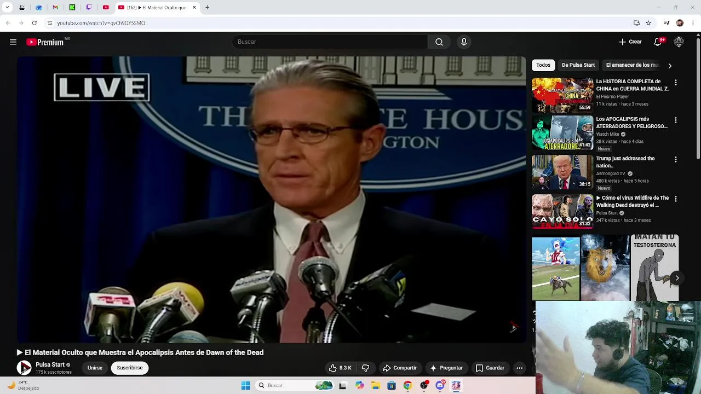Click the Unirse button
Screen dimensions: 701x394
coord(95,368)
